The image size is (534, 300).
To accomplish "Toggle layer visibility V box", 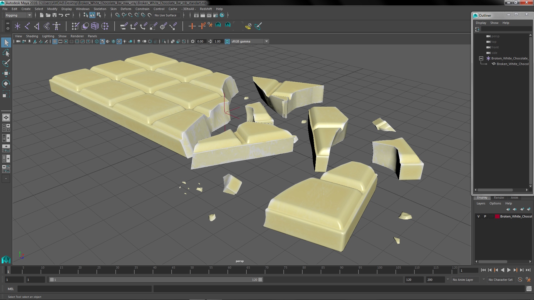I will (x=478, y=216).
